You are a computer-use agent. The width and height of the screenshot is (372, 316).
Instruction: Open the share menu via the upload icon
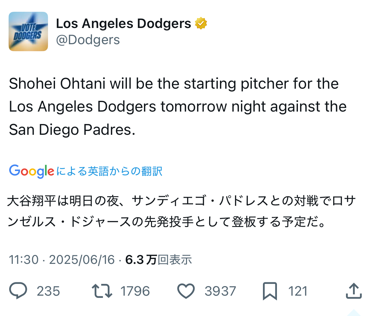pyautogui.click(x=354, y=291)
